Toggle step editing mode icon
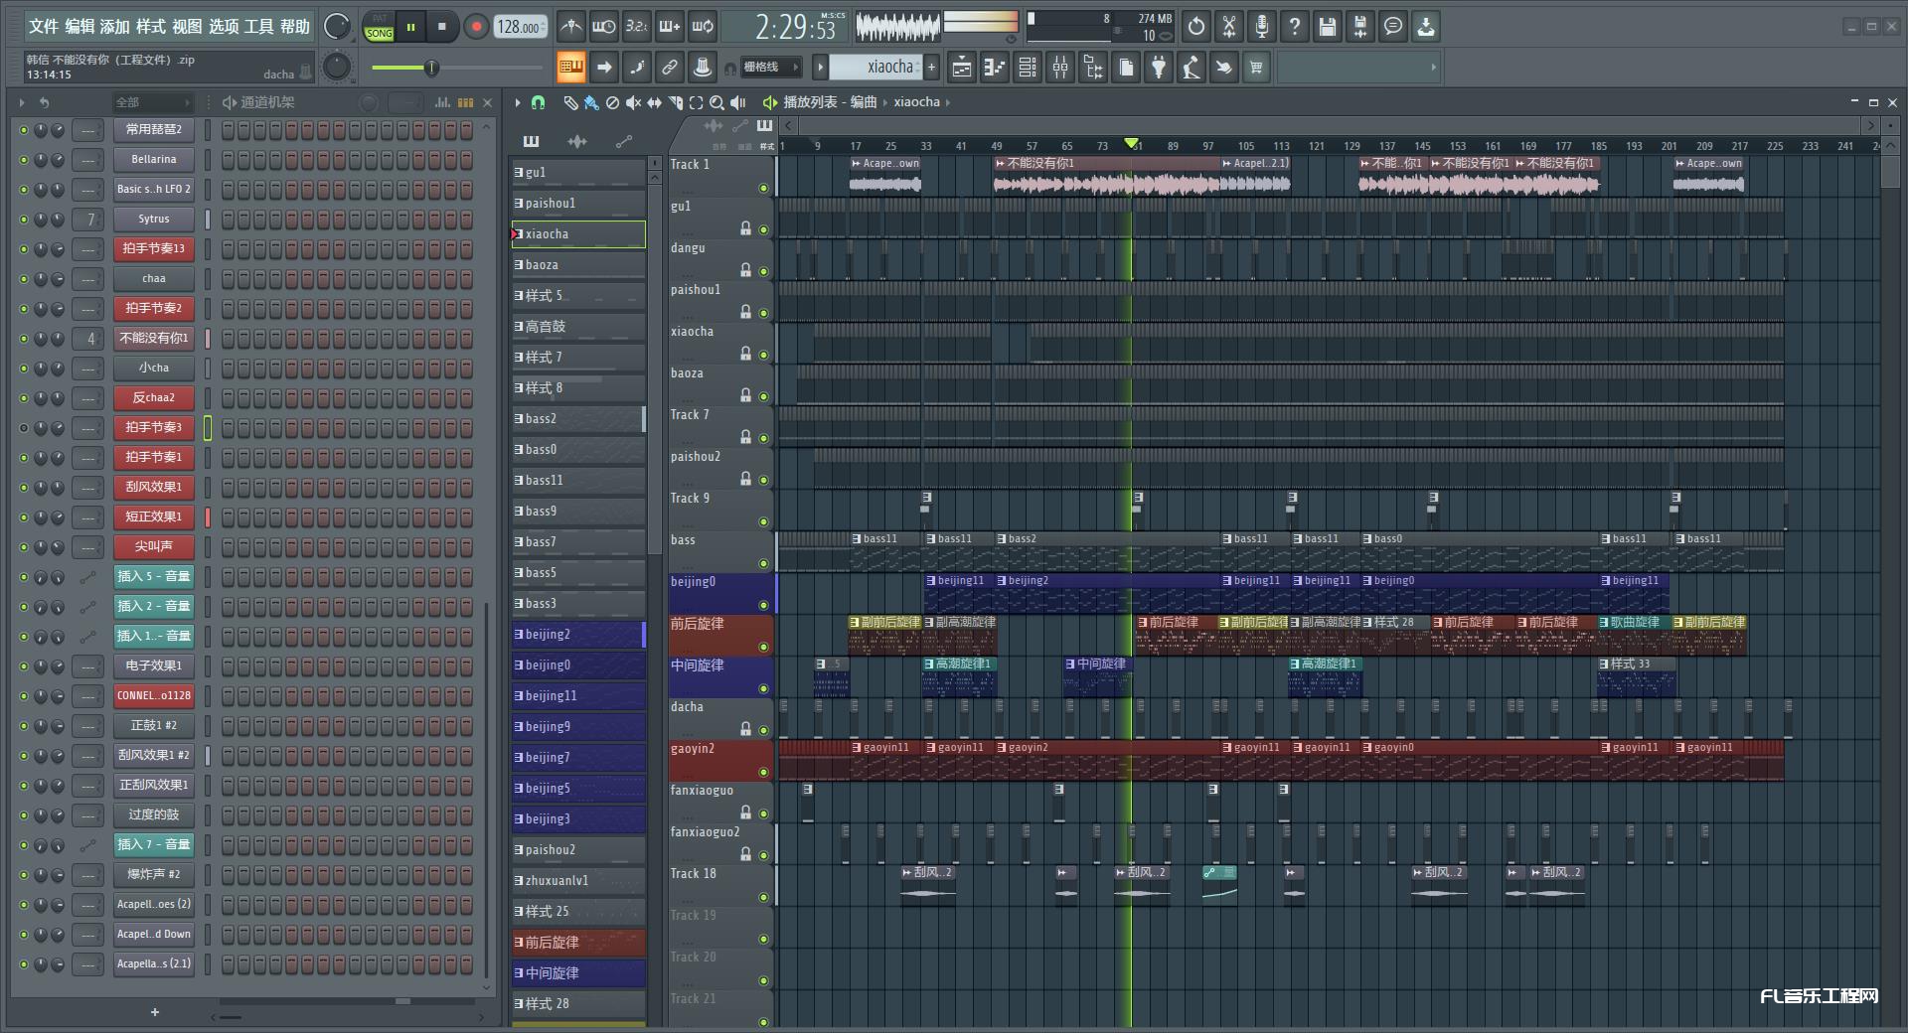The image size is (1908, 1033). pos(637,68)
